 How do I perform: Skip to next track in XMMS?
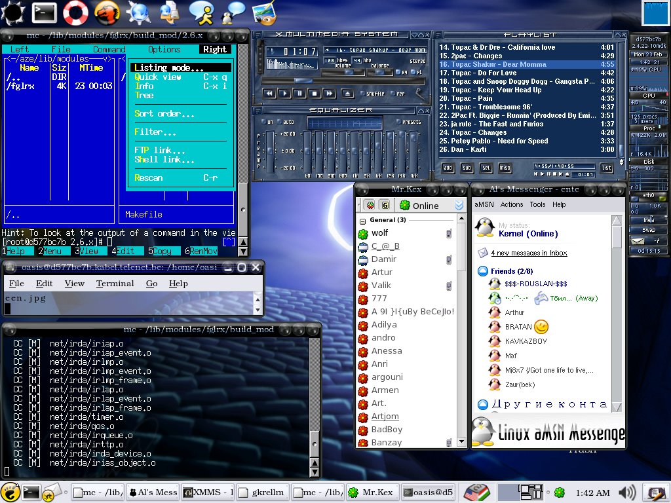click(x=329, y=93)
